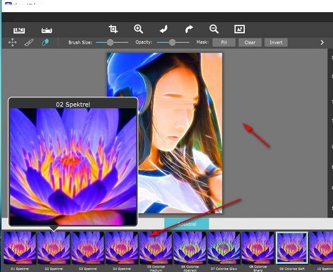Image resolution: width=333 pixels, height=272 pixels.
Task: Click the undo arrow icon
Action: point(163,29)
